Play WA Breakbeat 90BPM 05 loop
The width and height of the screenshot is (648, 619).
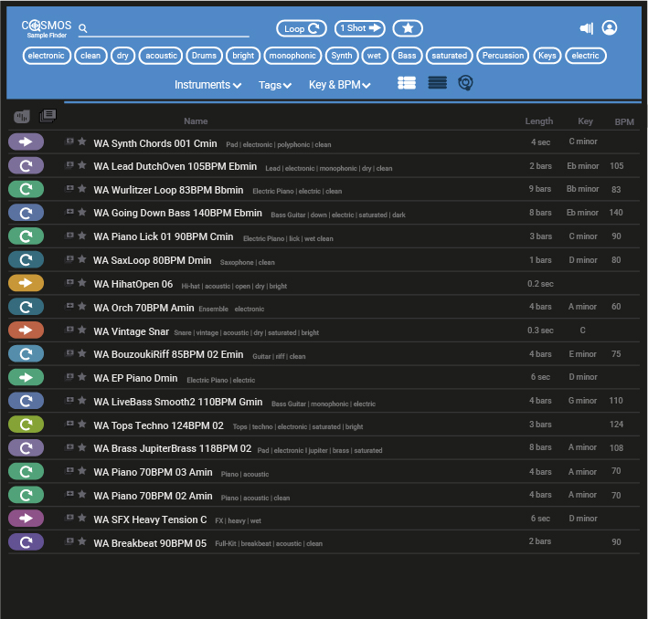point(26,541)
